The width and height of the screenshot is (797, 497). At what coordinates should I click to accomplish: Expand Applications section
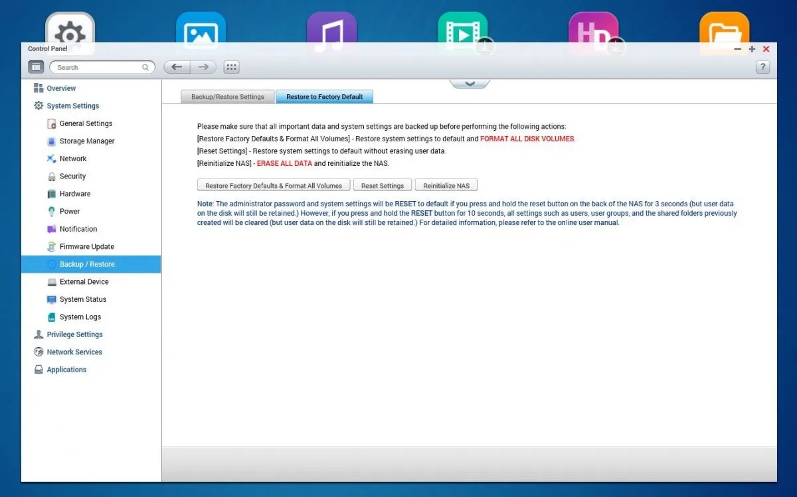(x=66, y=370)
